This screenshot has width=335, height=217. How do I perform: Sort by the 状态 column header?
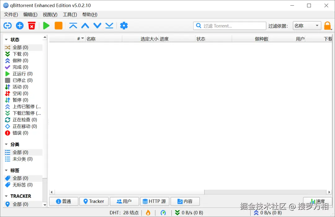(213, 39)
